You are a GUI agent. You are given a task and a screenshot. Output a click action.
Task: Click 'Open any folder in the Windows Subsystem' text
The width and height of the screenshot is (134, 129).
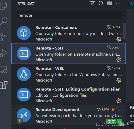pyautogui.click(x=78, y=75)
